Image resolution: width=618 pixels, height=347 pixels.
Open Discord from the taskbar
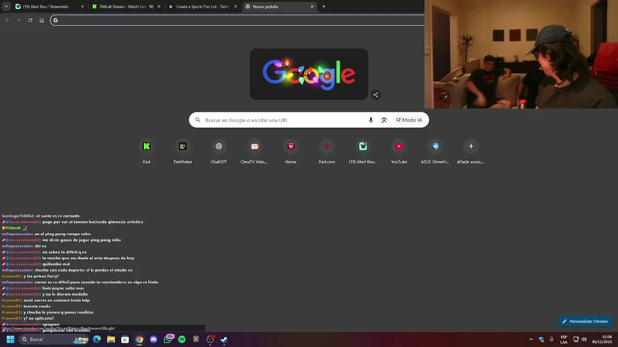[154, 339]
